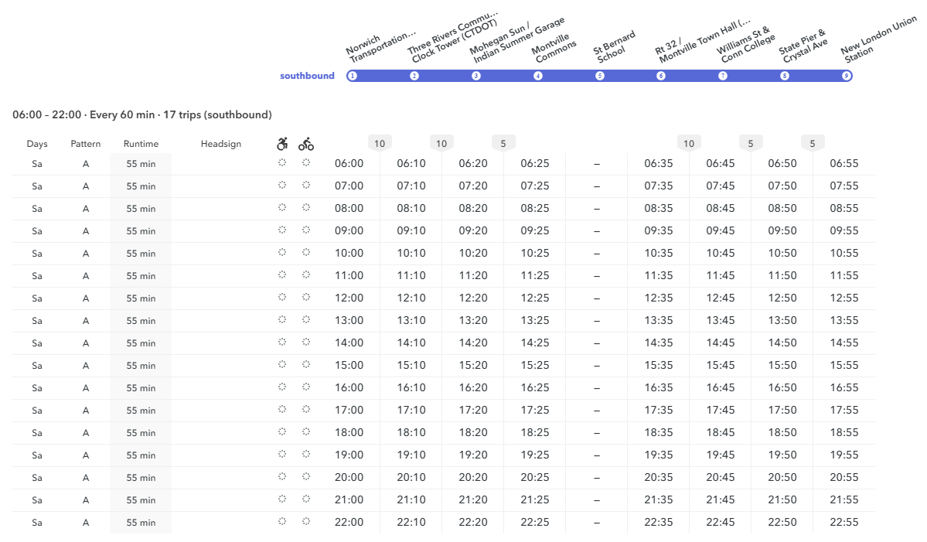This screenshot has width=927, height=542.
Task: Click the 09:25 time cell
Action: 535,231
